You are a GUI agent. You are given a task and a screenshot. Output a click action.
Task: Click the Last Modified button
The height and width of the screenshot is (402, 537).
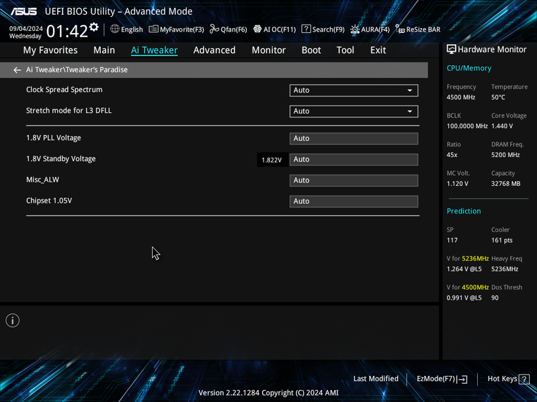[376, 379]
